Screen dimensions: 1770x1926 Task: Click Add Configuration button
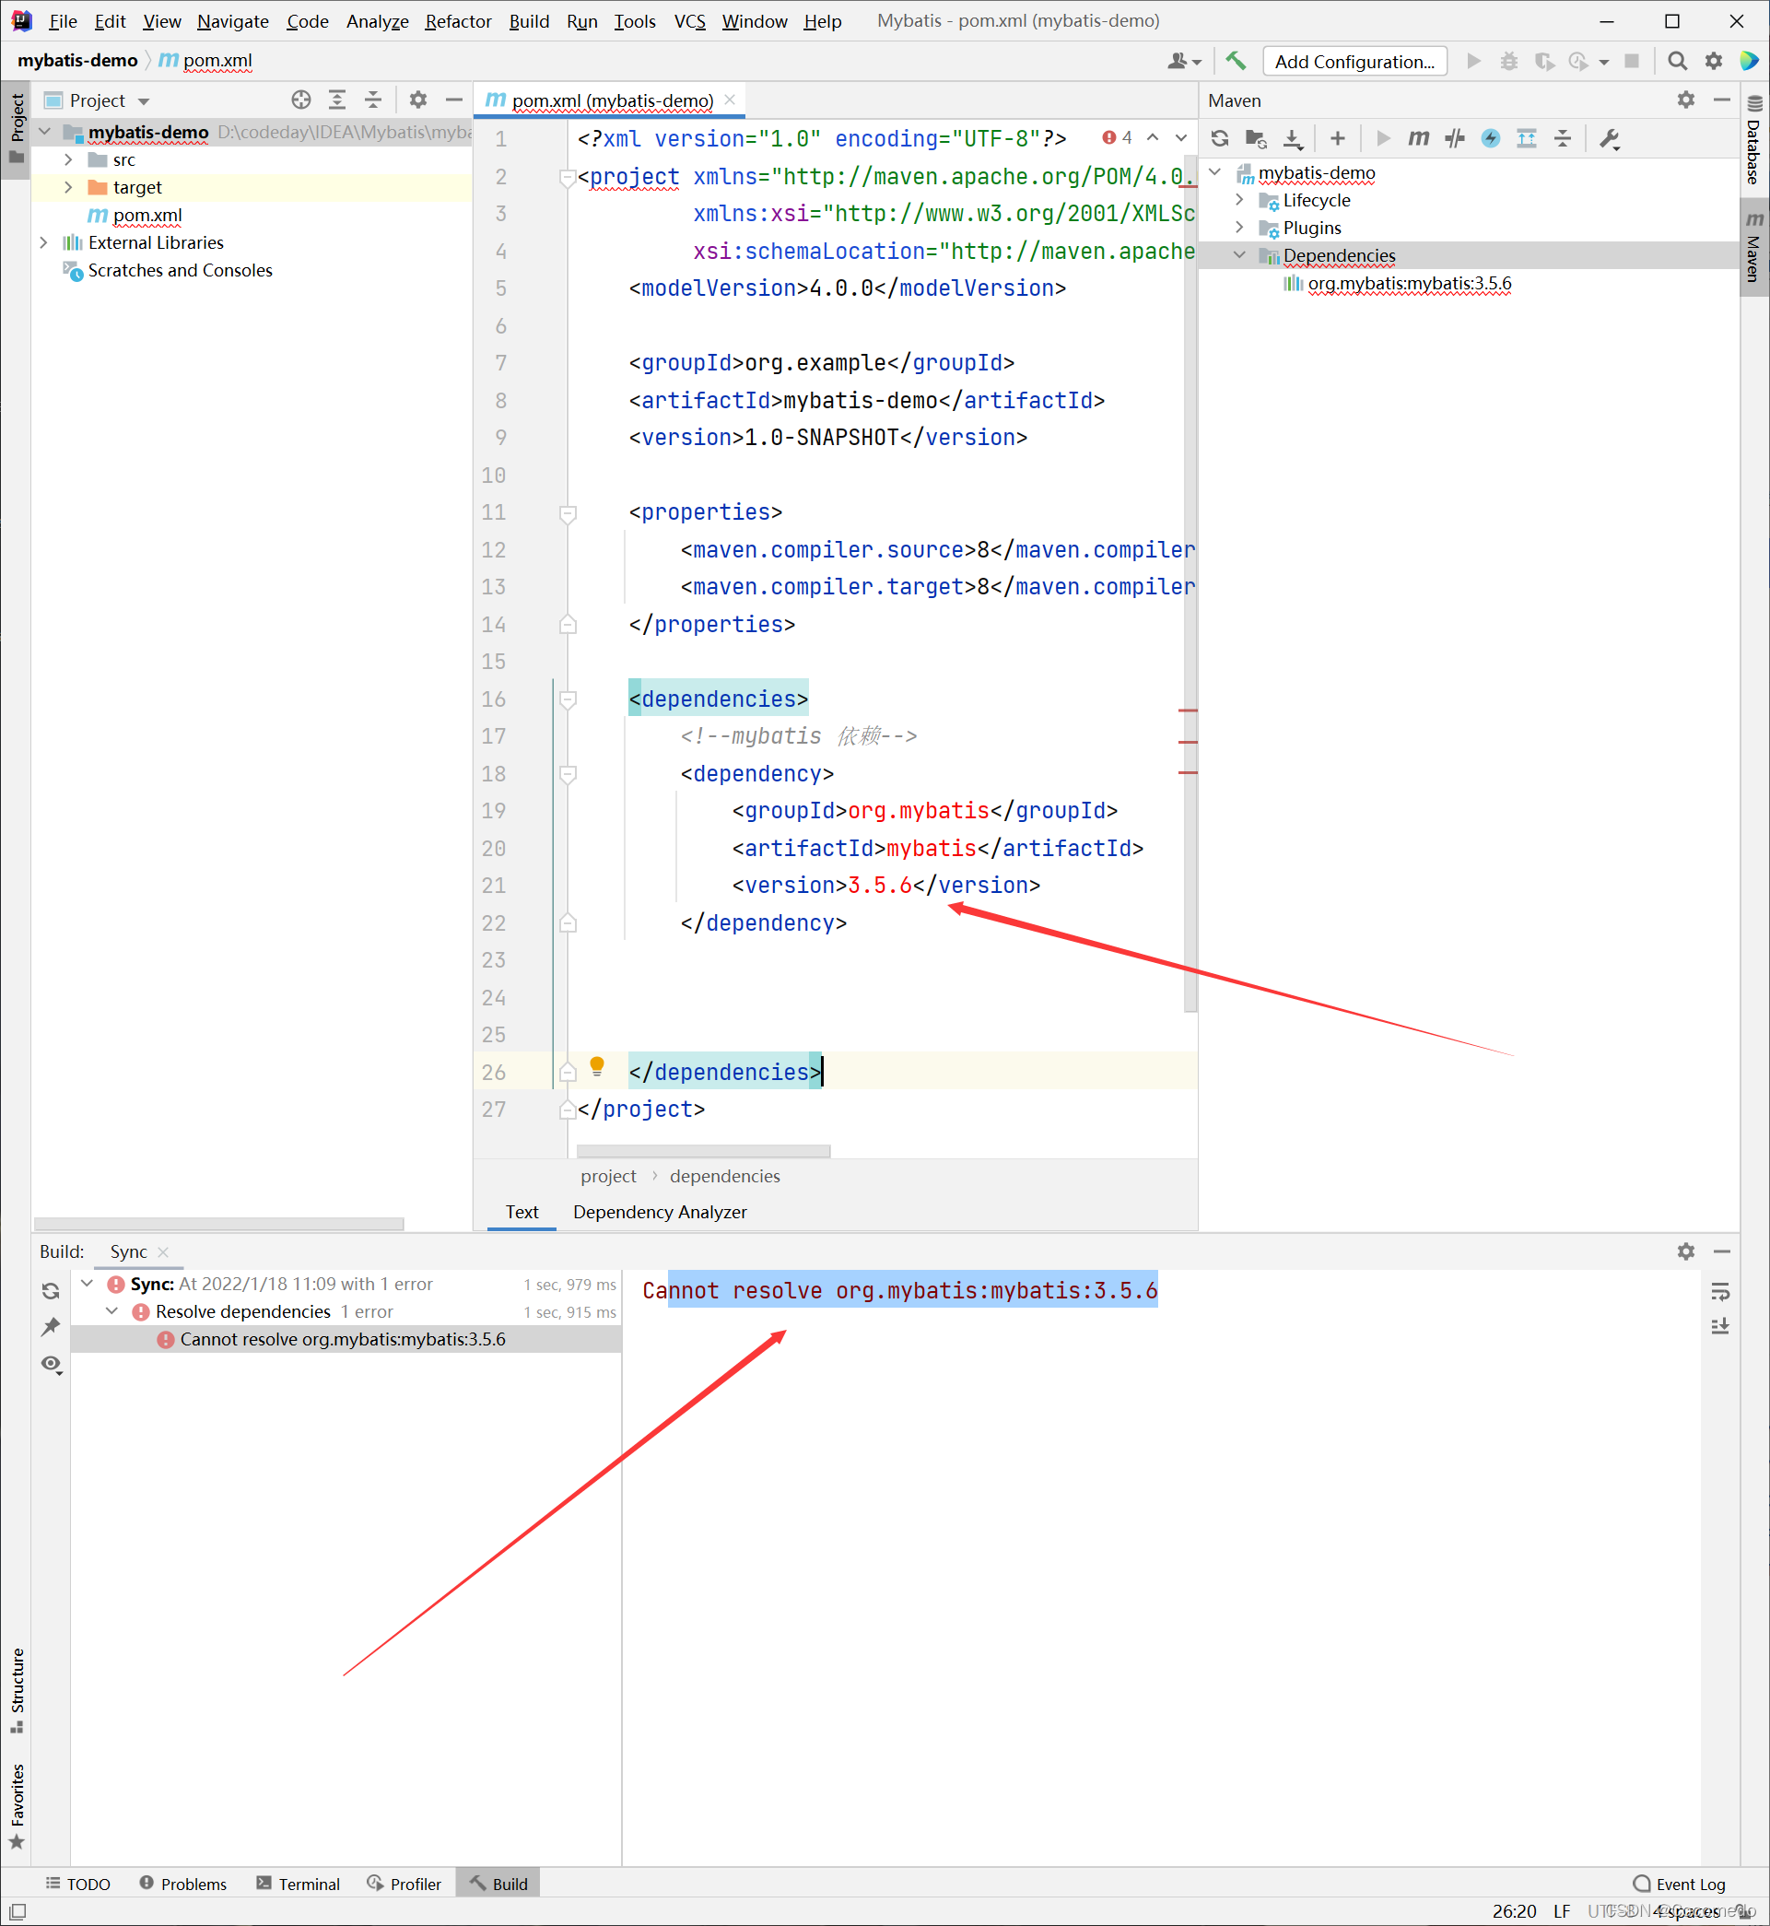tap(1354, 62)
